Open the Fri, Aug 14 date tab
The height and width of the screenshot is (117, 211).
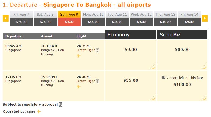click(189, 18)
